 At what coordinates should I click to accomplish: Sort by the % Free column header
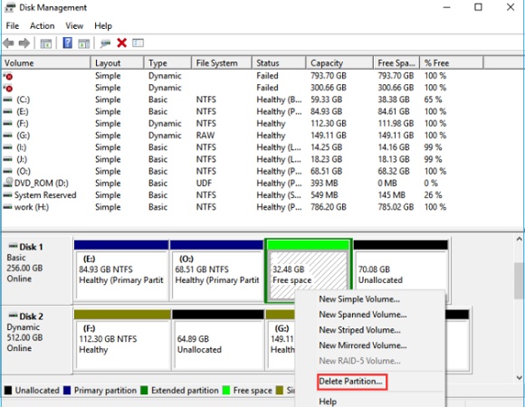tap(452, 63)
